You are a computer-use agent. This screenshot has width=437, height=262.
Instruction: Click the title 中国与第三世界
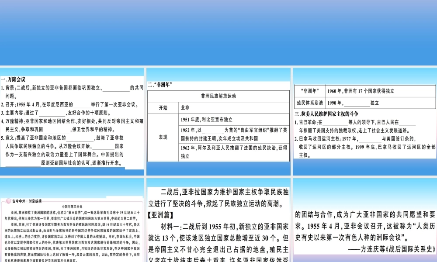point(72,207)
